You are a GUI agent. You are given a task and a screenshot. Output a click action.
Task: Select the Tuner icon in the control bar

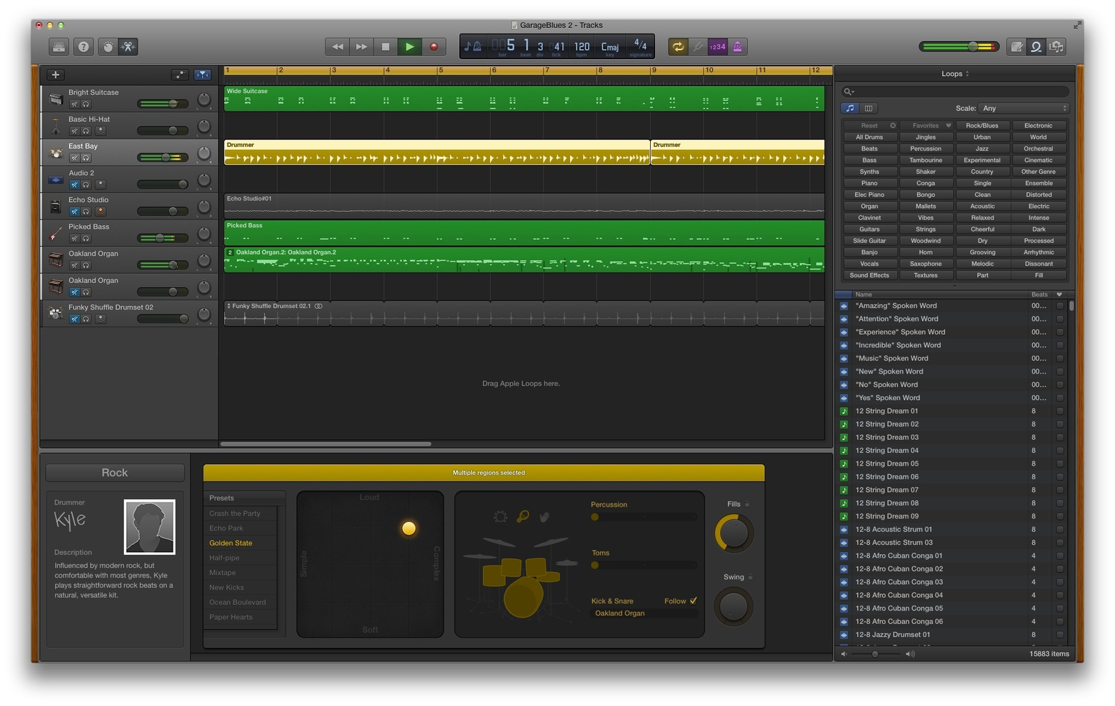[698, 47]
